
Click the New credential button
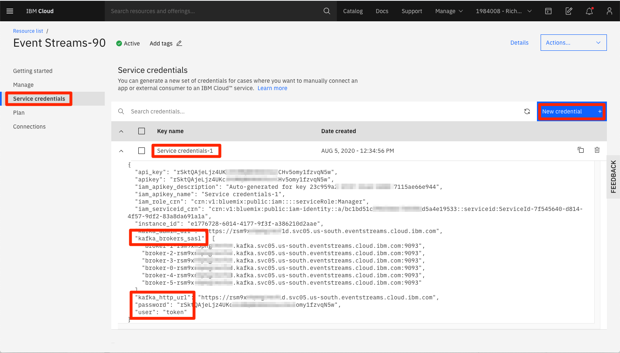click(572, 111)
